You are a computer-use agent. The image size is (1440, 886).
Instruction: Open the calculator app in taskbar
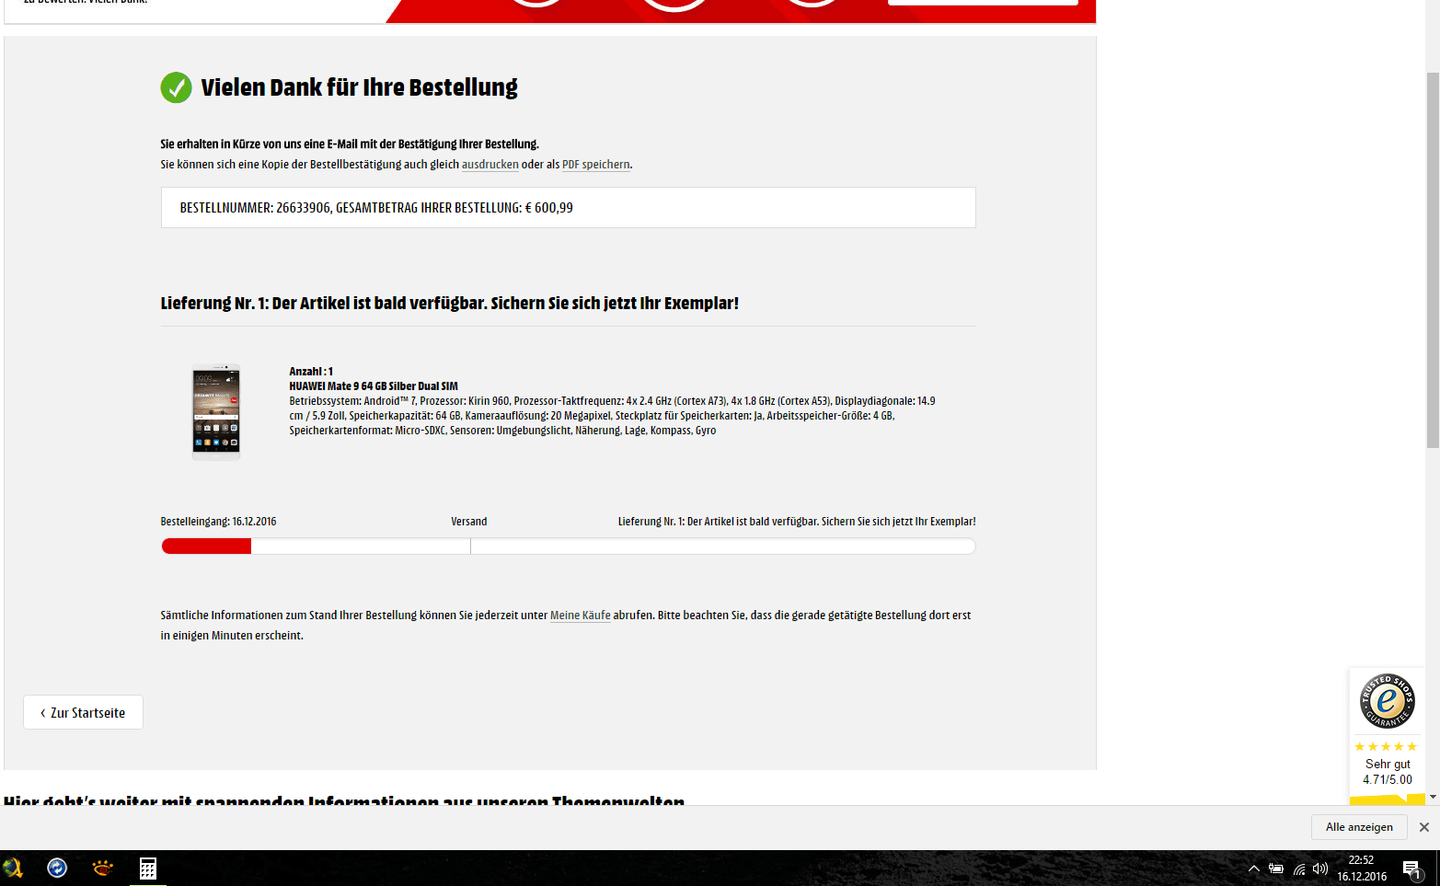coord(147,868)
